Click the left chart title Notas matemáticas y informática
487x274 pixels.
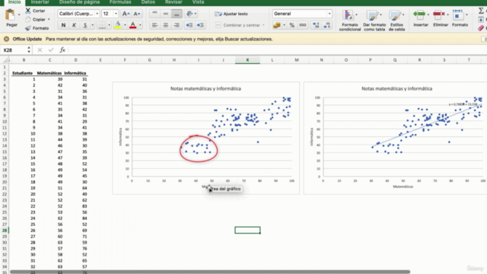(205, 88)
